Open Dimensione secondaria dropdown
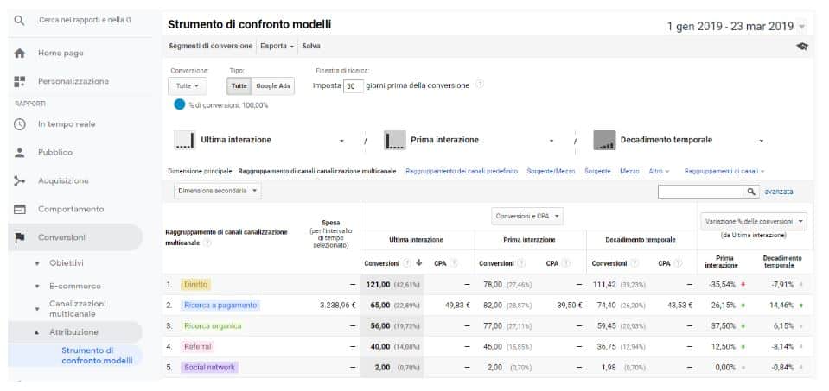Screen dimensions: 829x391 218,192
